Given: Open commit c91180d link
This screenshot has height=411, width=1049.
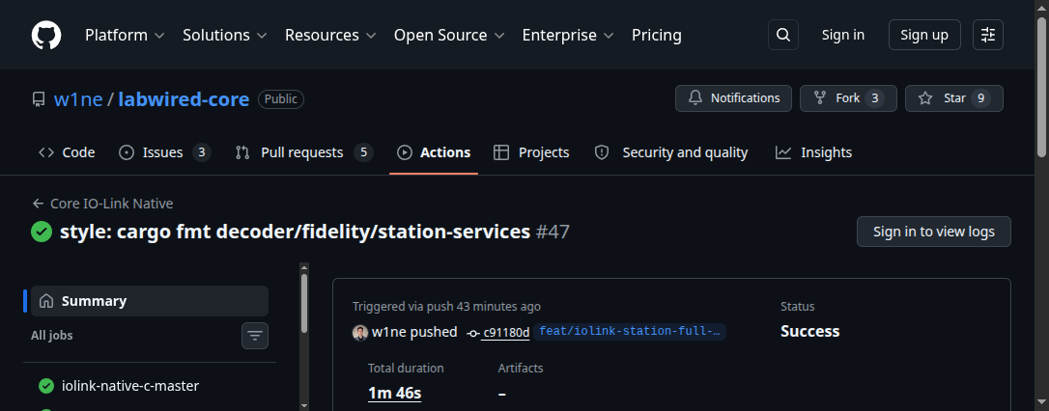Looking at the screenshot, I should [x=506, y=333].
